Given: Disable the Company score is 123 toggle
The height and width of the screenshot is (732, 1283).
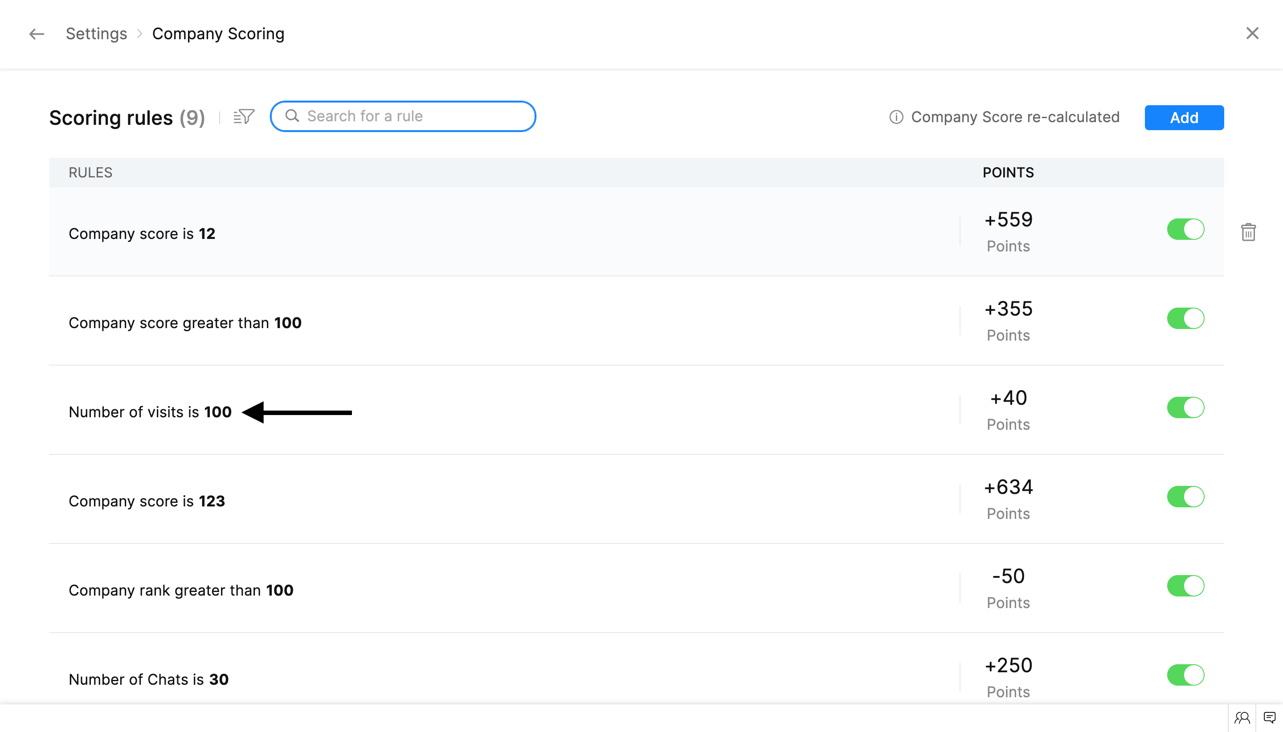Looking at the screenshot, I should click(x=1185, y=497).
